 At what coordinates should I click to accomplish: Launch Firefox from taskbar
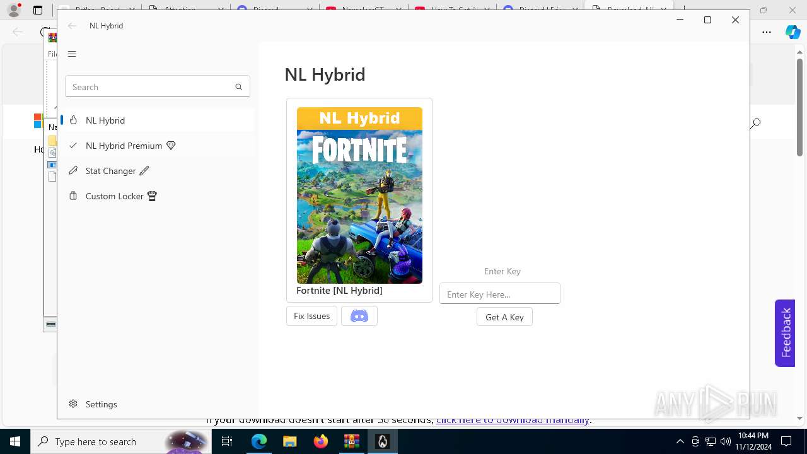(320, 441)
